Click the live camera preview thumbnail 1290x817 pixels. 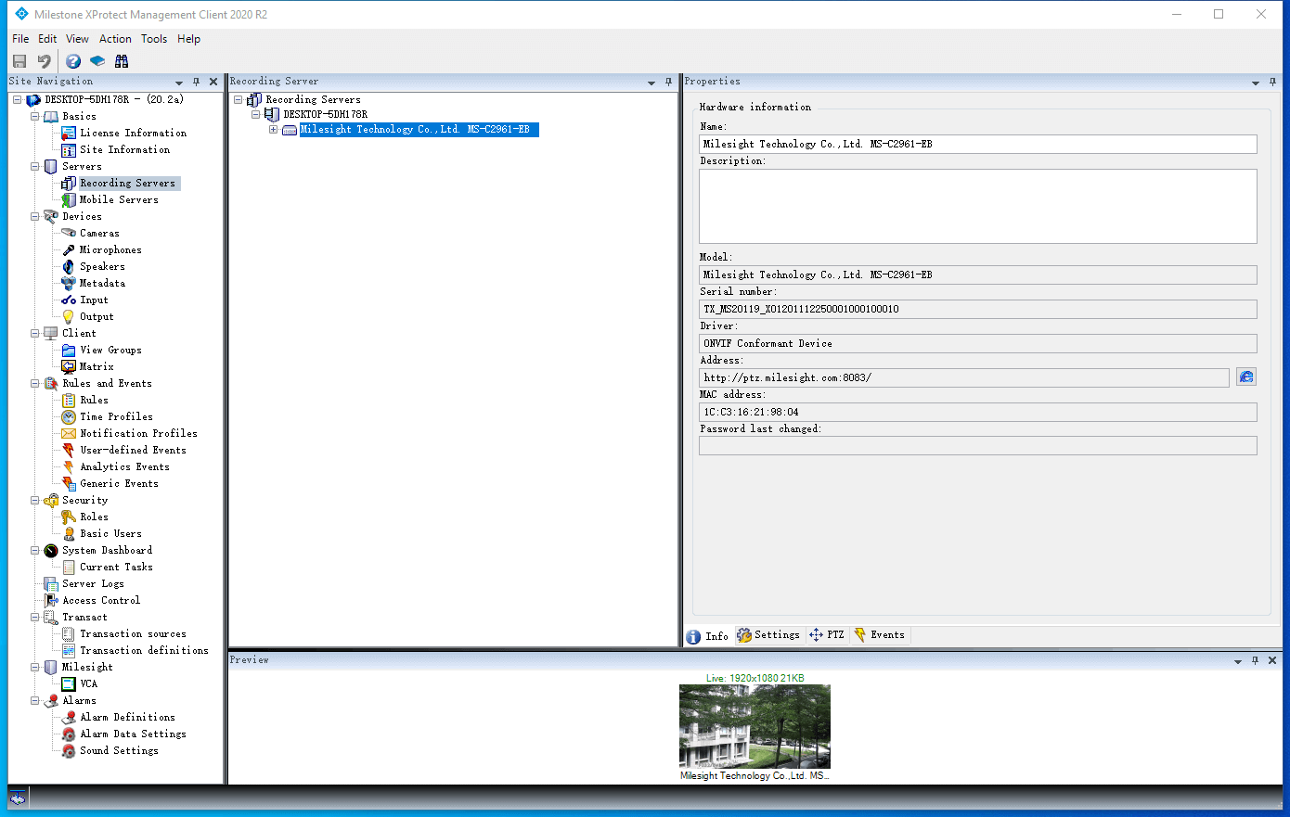pos(755,726)
